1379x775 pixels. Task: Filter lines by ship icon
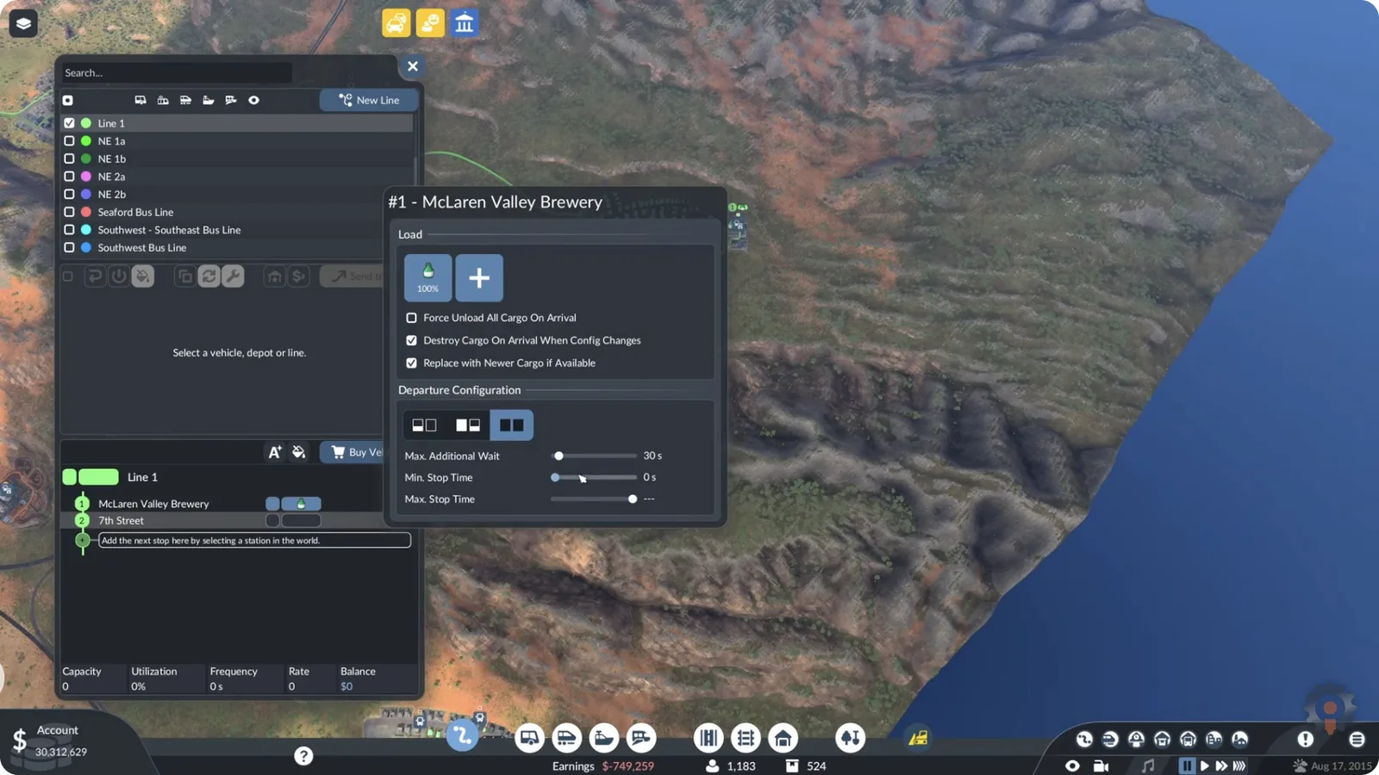tap(208, 100)
